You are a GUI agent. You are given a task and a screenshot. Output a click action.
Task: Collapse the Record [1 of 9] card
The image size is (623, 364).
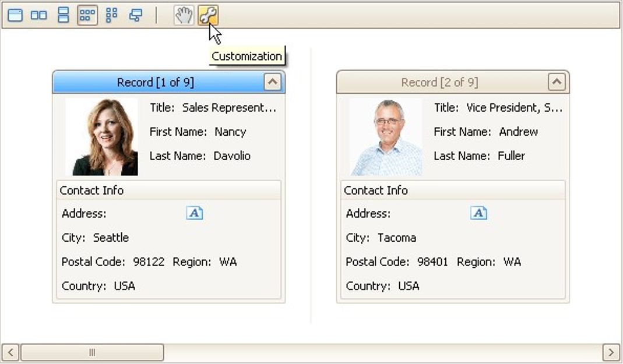coord(273,82)
